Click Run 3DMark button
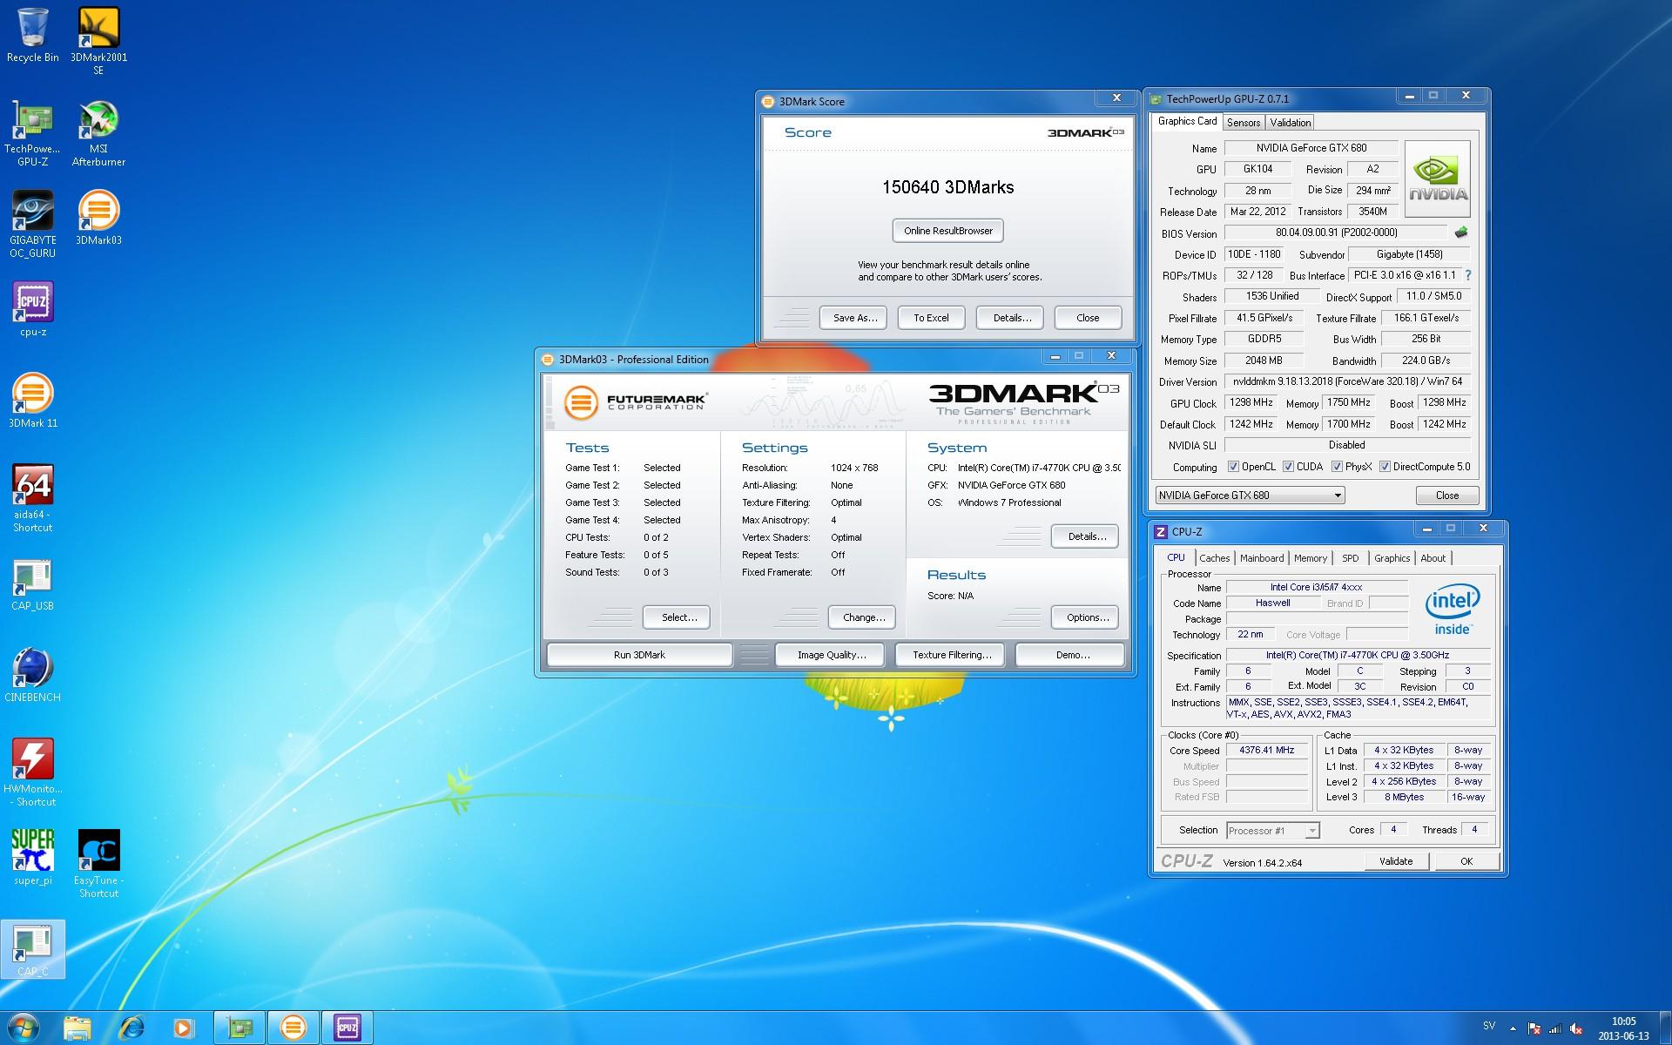 click(x=639, y=655)
